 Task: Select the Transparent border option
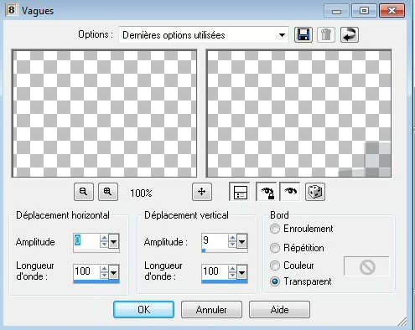click(301, 281)
